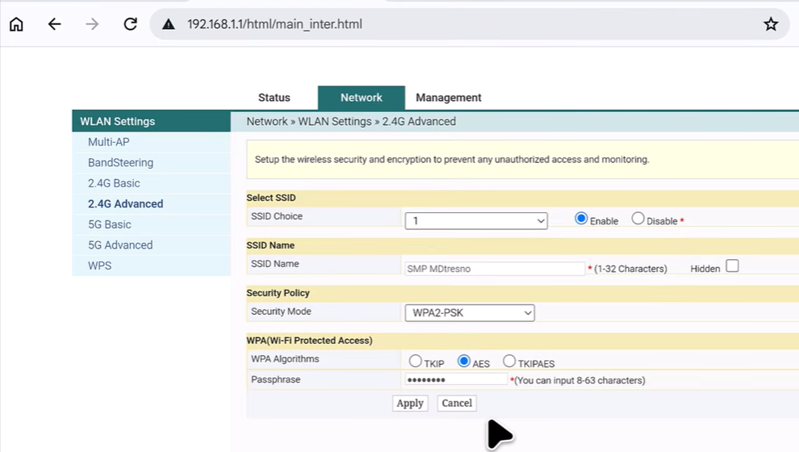Image resolution: width=799 pixels, height=452 pixels.
Task: Expand the SSID Choice dropdown
Action: coord(476,220)
